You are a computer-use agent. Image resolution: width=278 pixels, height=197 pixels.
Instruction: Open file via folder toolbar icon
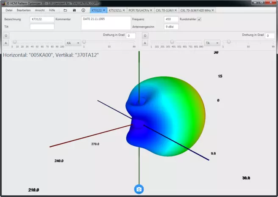(65, 10)
